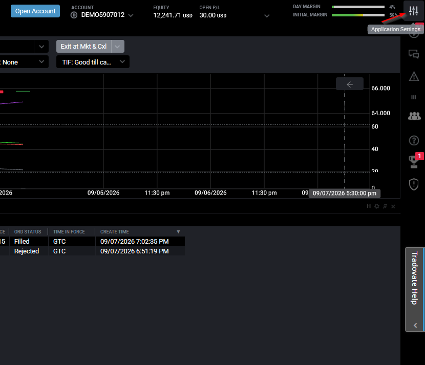Click the 09/05/2026 time axis label
The image size is (425, 365).
[103, 193]
